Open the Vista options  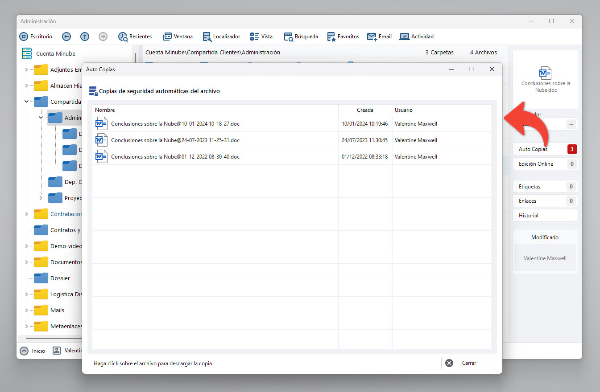click(261, 37)
